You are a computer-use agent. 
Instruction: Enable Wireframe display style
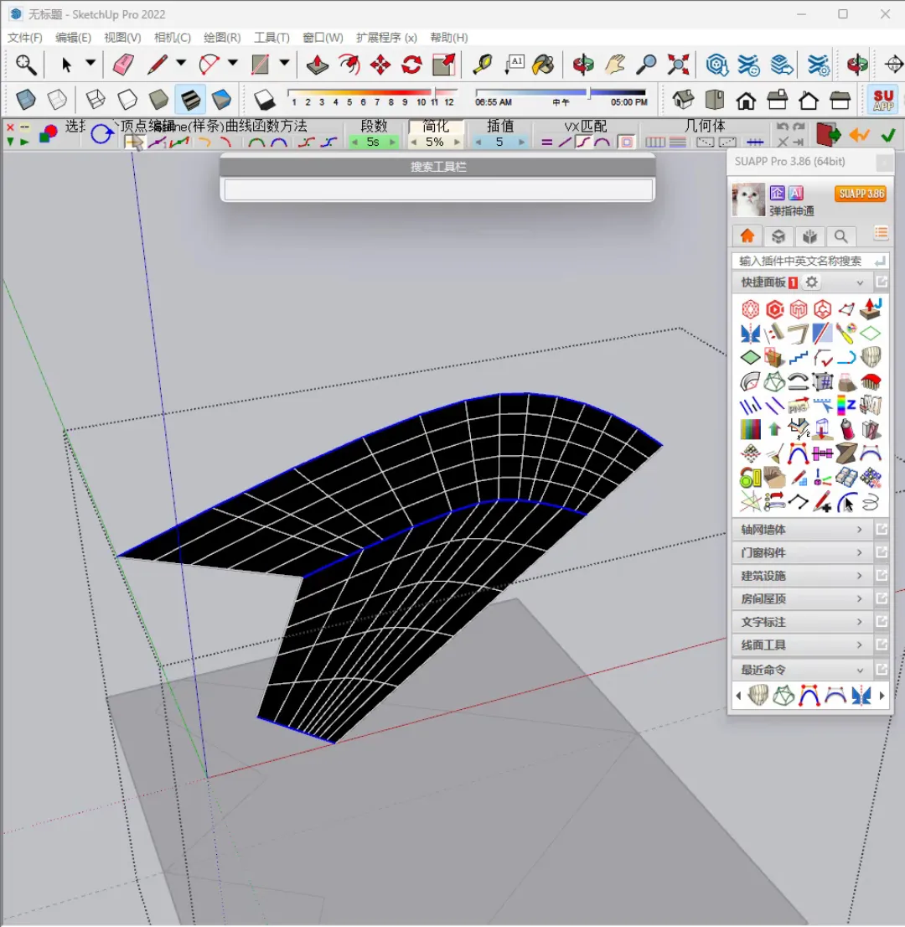pos(96,99)
